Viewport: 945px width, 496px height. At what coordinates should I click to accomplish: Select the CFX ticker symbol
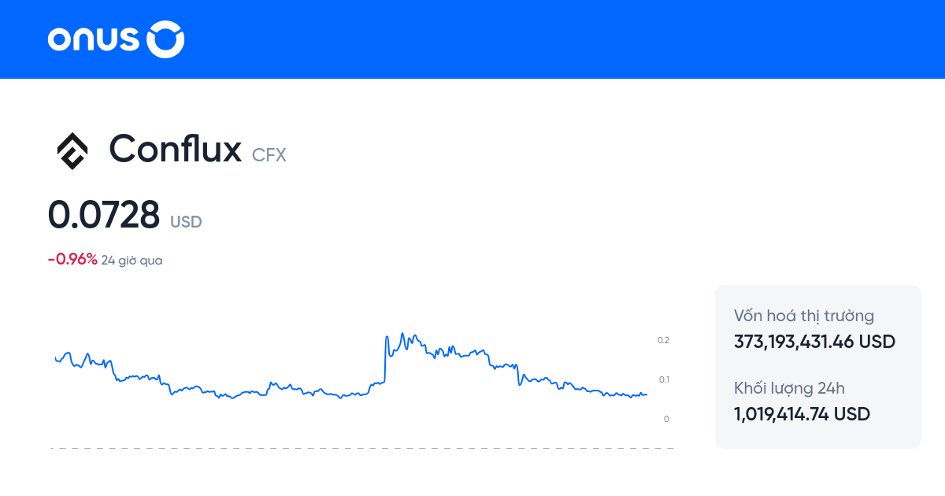[269, 155]
